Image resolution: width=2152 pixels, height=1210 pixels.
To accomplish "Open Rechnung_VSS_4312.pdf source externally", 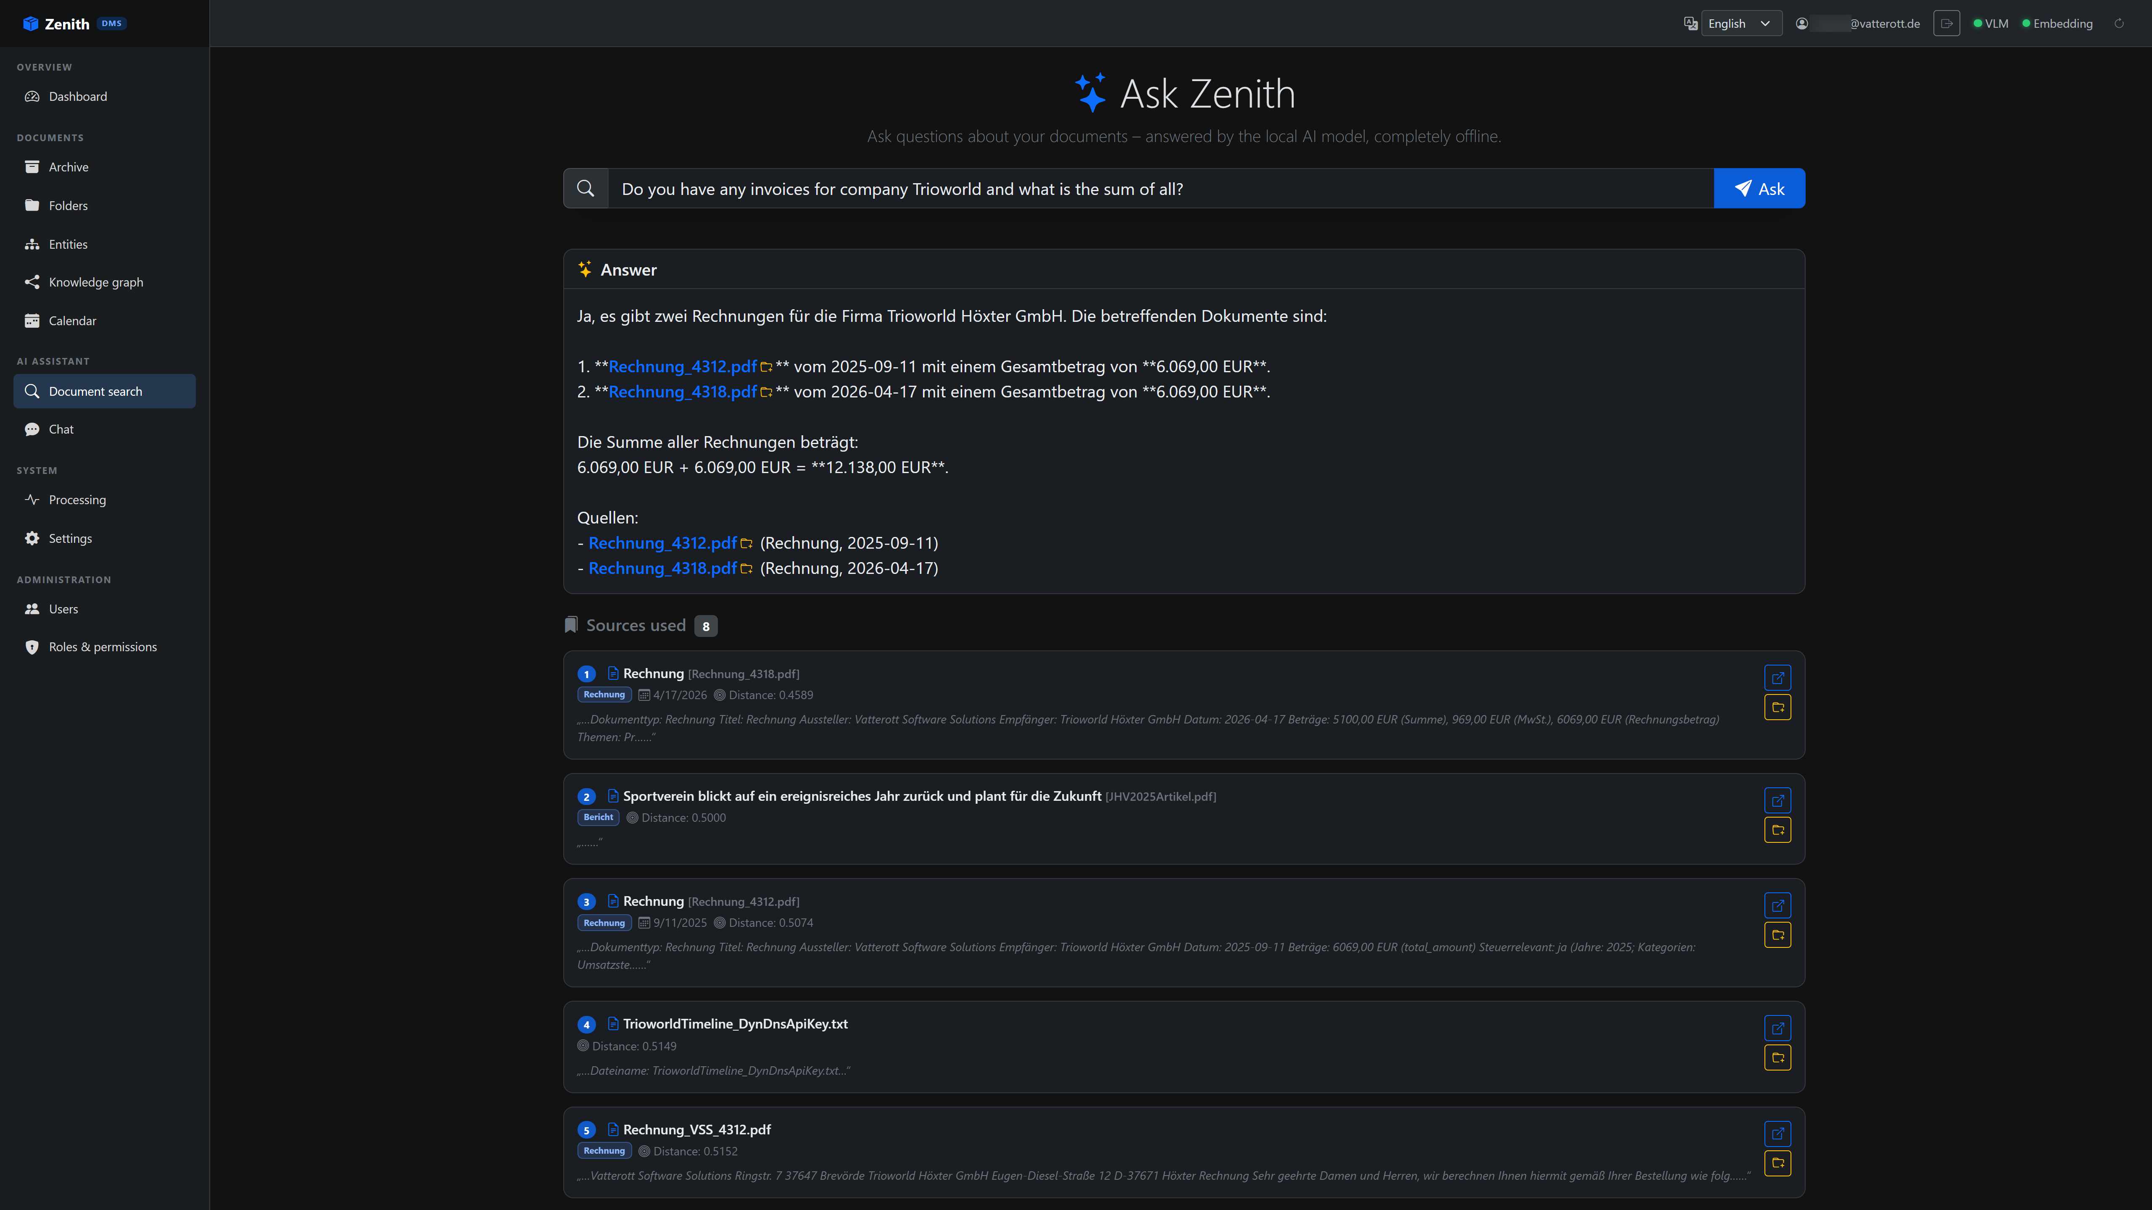I will pos(1778,1134).
